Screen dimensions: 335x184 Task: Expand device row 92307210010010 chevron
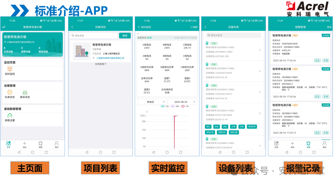pos(260,146)
